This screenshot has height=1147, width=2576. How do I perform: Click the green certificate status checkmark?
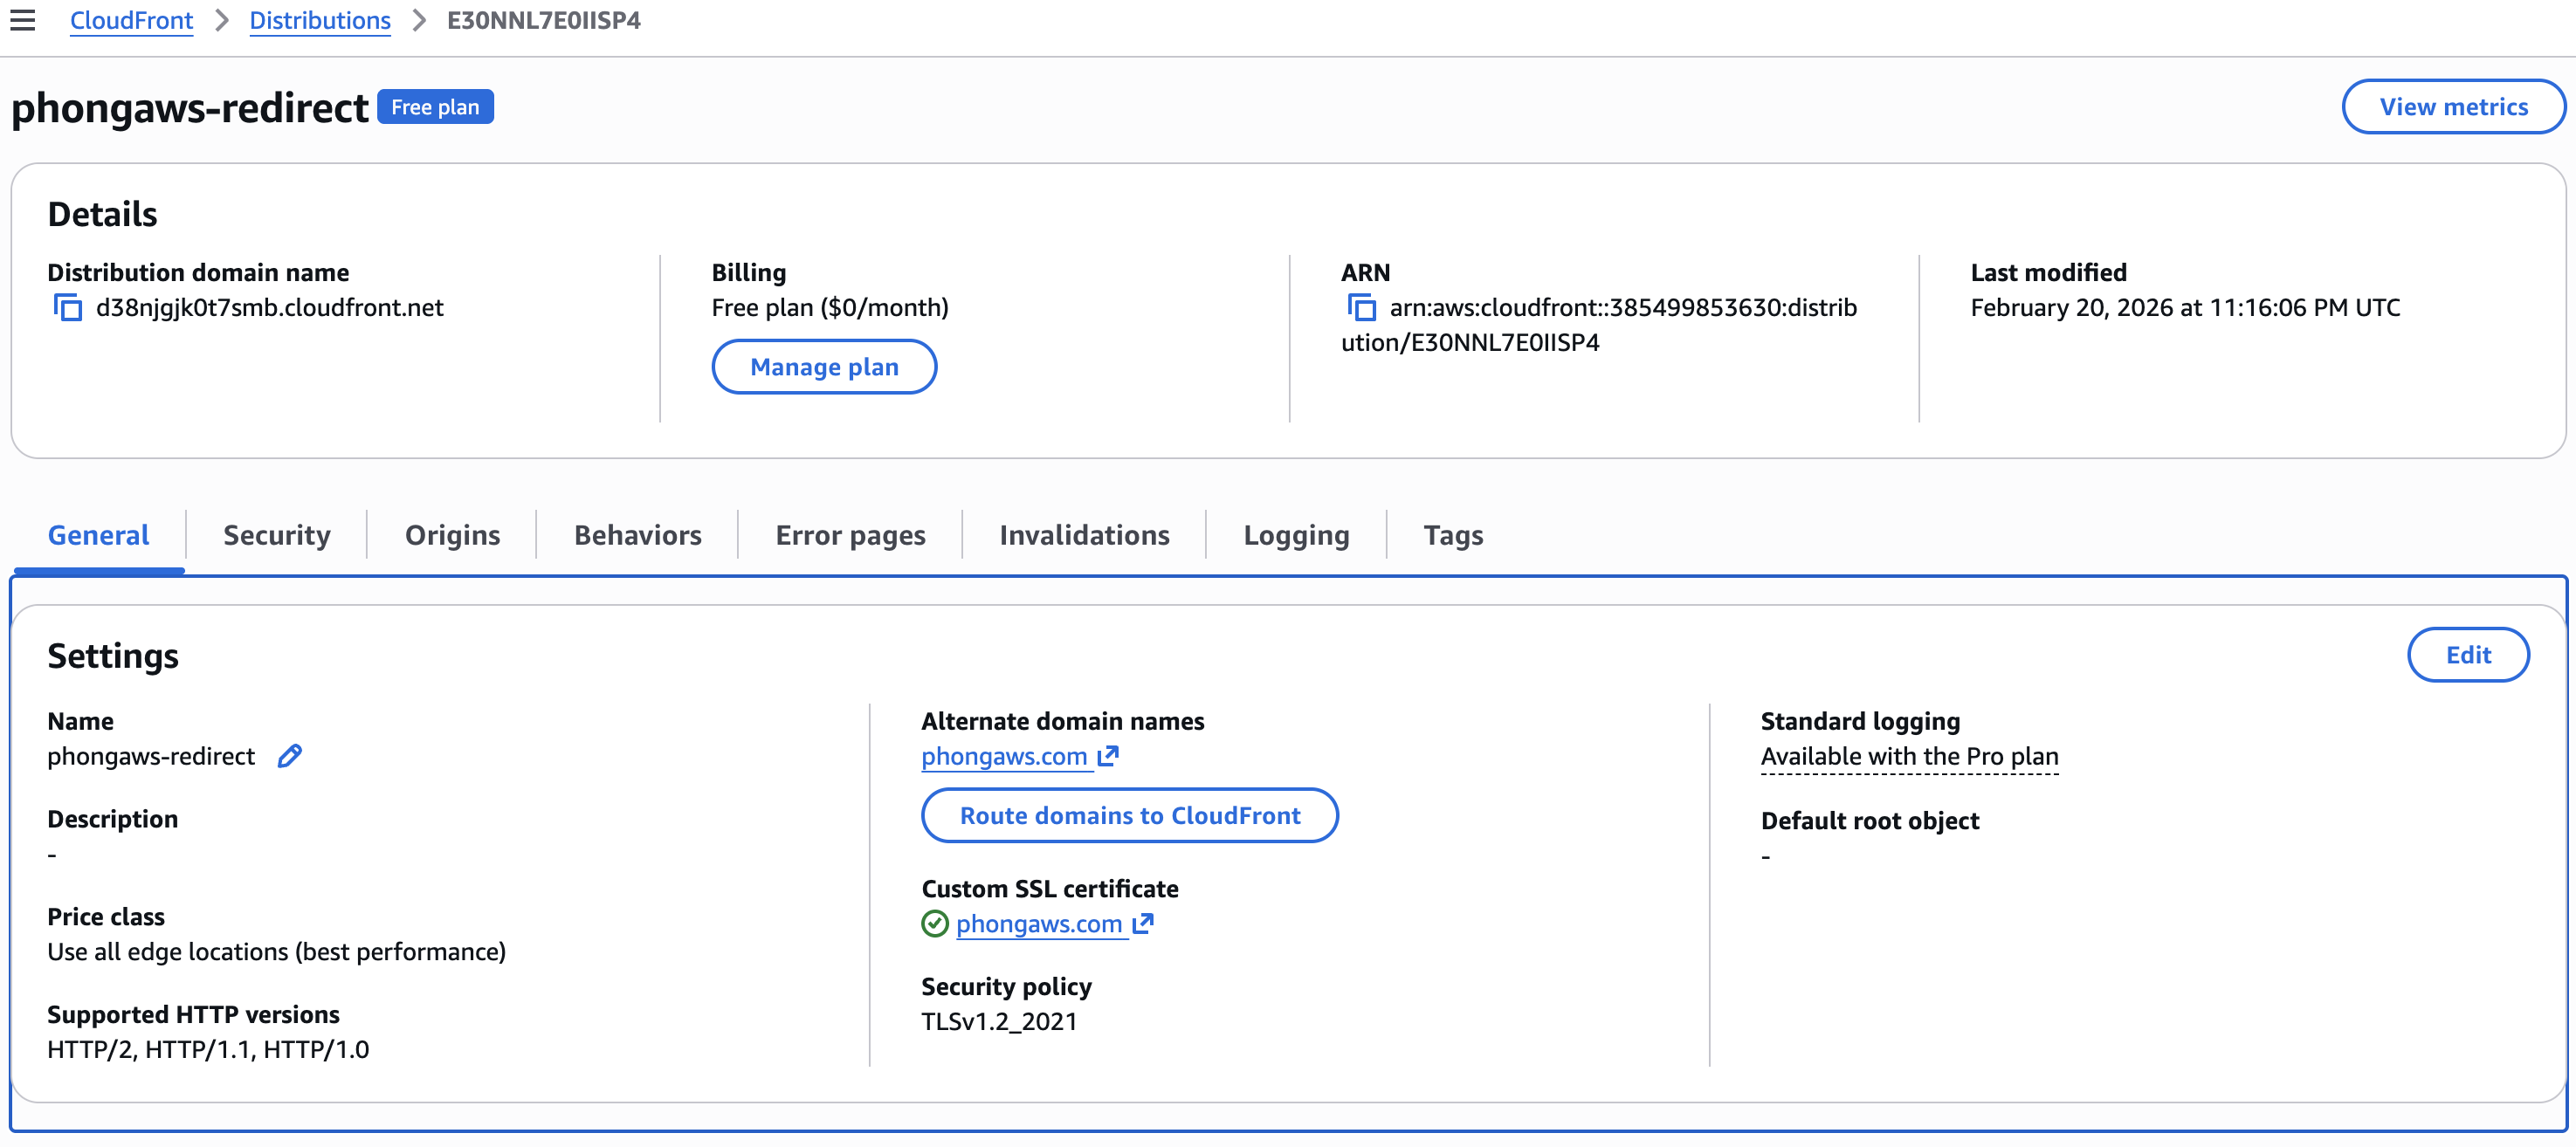934,924
